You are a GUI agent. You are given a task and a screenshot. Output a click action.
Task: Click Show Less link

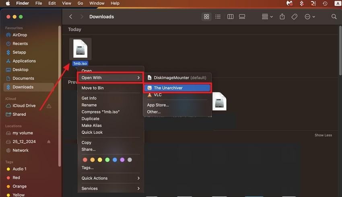[323, 135]
